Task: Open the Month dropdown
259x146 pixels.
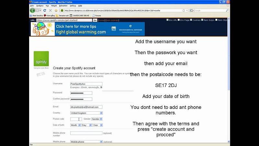Action: click(x=75, y=125)
